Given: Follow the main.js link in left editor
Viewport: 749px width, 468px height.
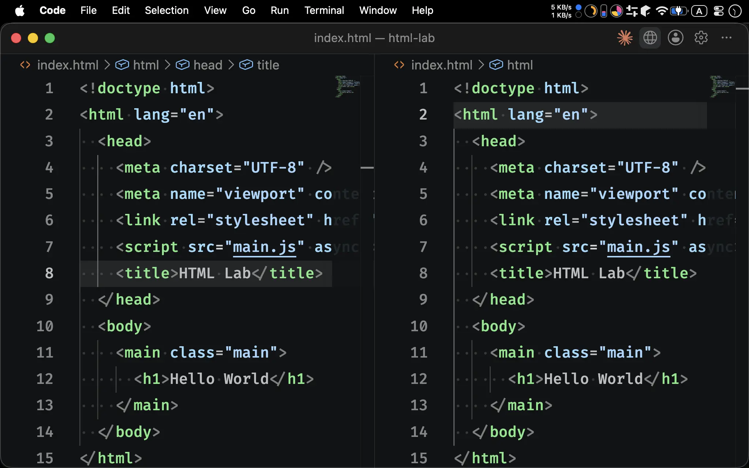Looking at the screenshot, I should pos(264,247).
